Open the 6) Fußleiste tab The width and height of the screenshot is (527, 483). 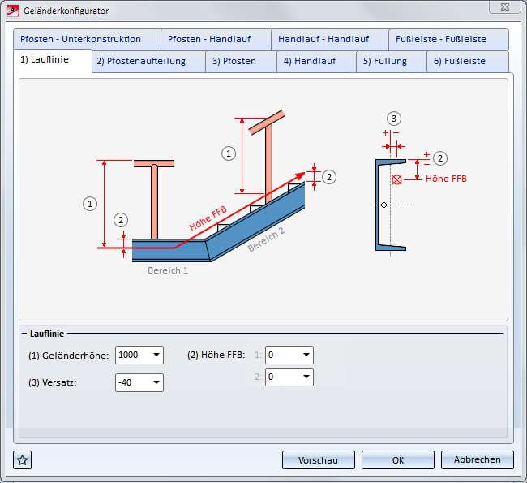468,61
